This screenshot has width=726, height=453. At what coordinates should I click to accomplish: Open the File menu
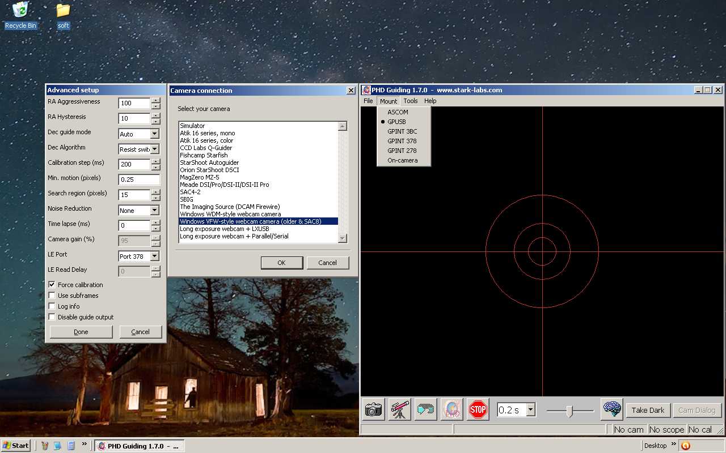click(x=368, y=101)
